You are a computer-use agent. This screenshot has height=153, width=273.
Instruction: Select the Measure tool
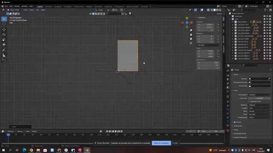pos(4,55)
